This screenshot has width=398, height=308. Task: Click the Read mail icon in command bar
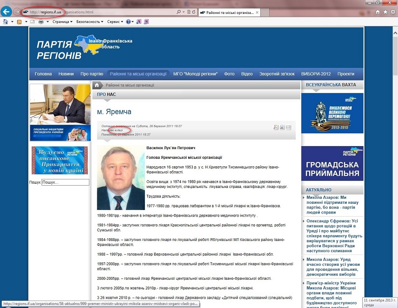coord(32,22)
